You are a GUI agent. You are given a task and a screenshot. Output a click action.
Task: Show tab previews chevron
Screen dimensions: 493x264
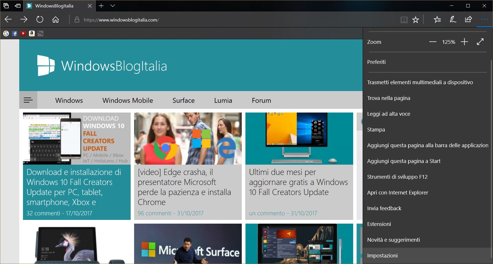pos(113,6)
